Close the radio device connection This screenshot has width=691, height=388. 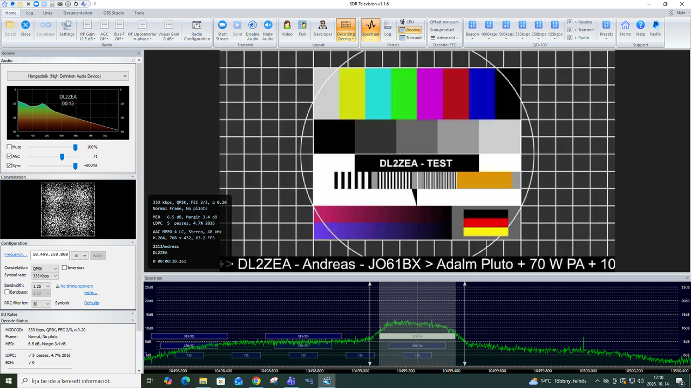[25, 29]
